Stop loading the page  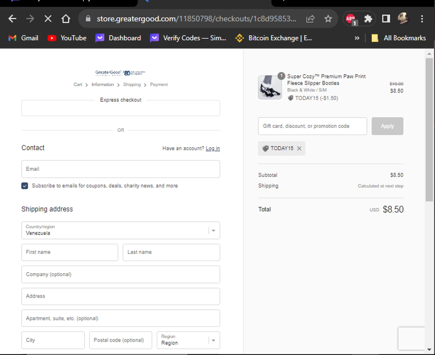click(48, 19)
